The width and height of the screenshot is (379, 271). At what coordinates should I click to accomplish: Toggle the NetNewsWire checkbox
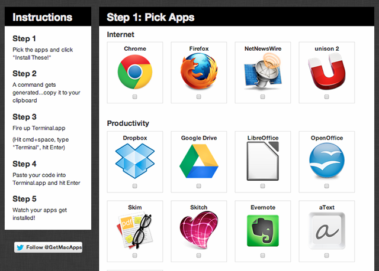(263, 96)
